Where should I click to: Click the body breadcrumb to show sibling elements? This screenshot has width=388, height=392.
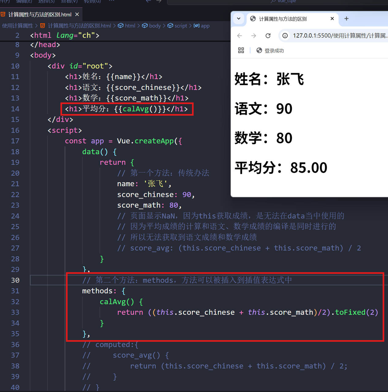154,26
